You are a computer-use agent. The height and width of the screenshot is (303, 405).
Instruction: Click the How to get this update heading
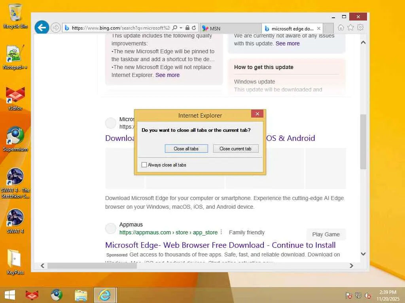coord(264,67)
